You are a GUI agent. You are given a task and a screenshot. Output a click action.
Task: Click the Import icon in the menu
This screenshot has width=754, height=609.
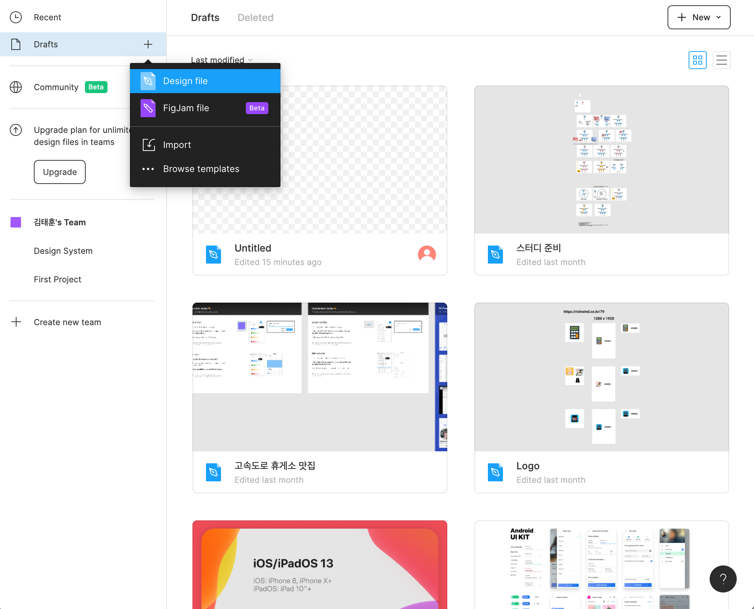point(149,145)
